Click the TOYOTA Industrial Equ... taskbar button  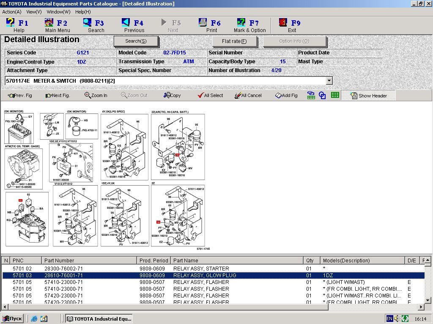click(99, 319)
